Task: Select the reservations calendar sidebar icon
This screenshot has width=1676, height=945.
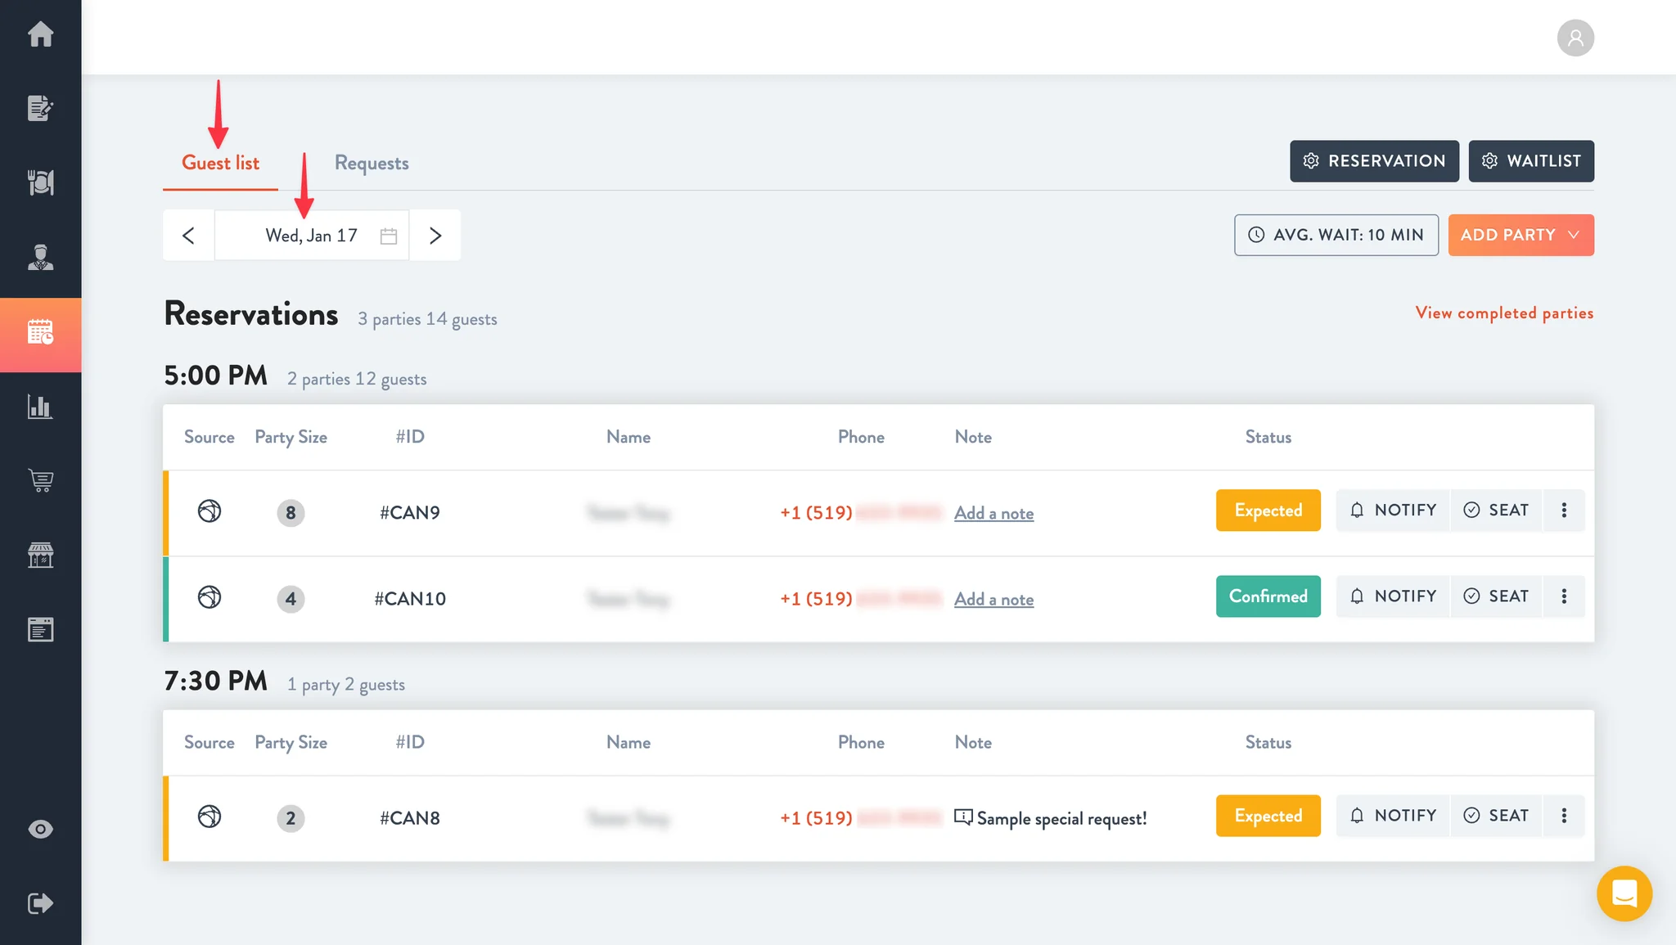Action: click(40, 334)
